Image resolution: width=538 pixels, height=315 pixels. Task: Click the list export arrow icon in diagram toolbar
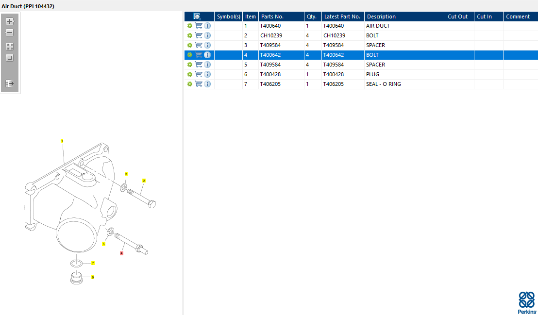pyautogui.click(x=10, y=83)
